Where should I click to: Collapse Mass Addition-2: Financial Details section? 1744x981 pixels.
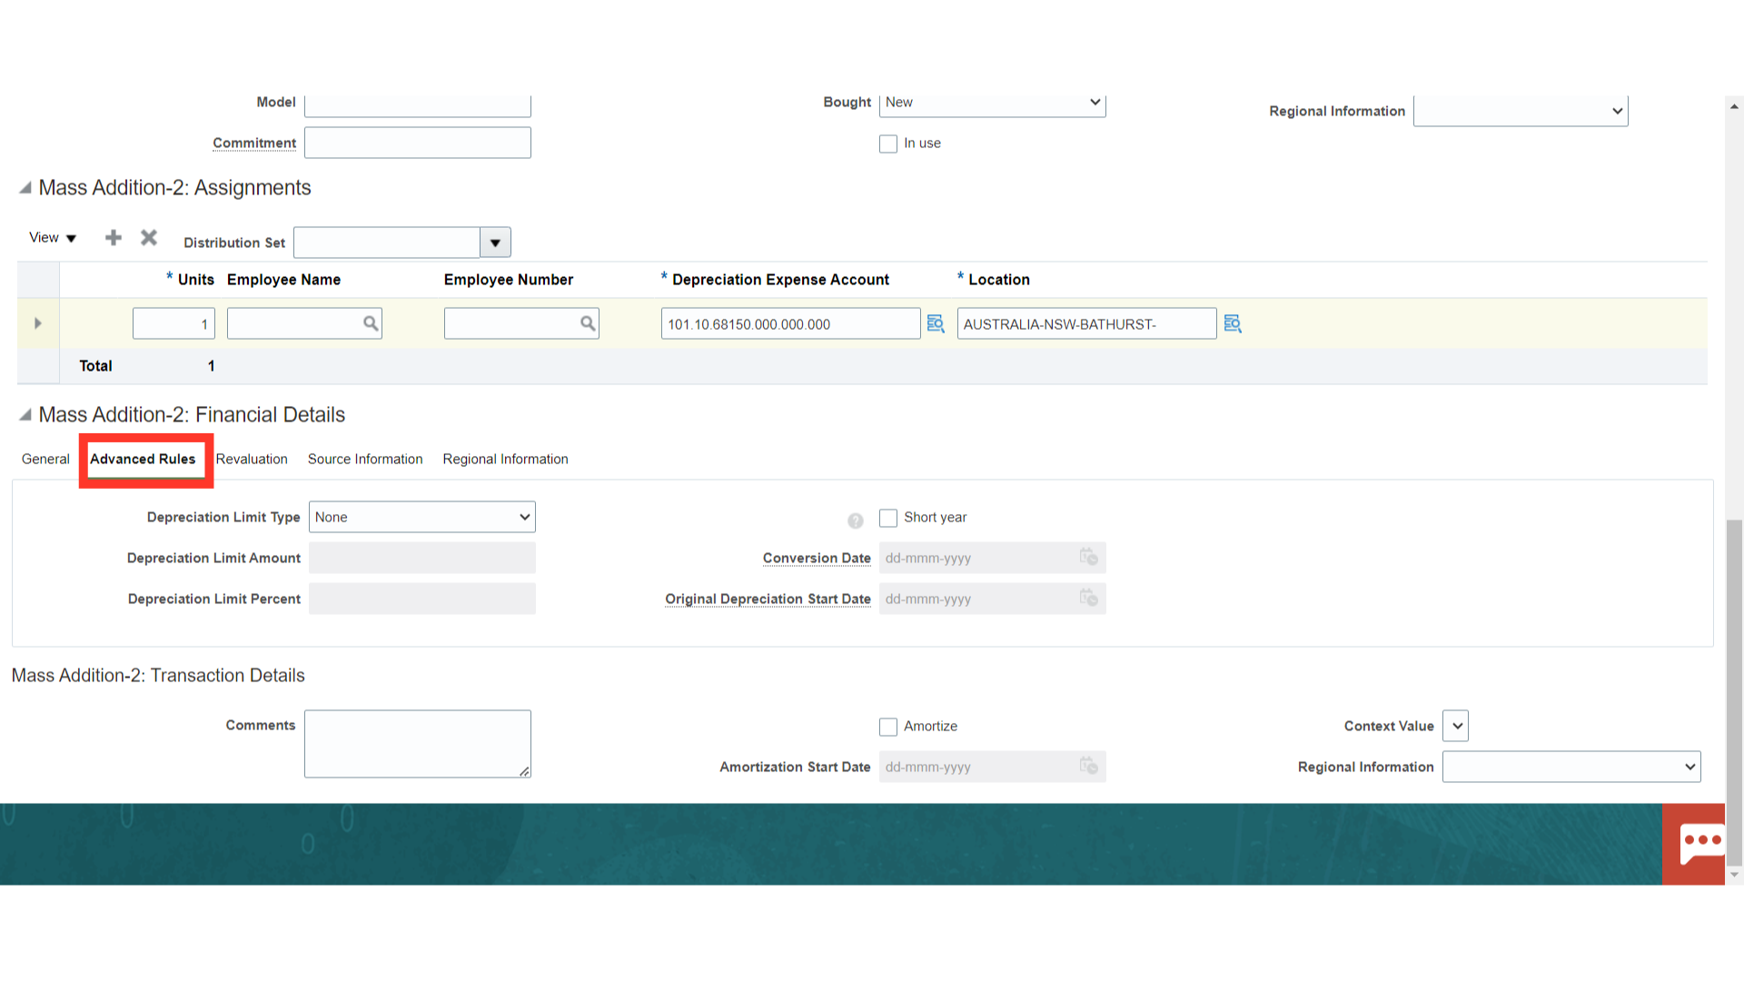pos(25,415)
